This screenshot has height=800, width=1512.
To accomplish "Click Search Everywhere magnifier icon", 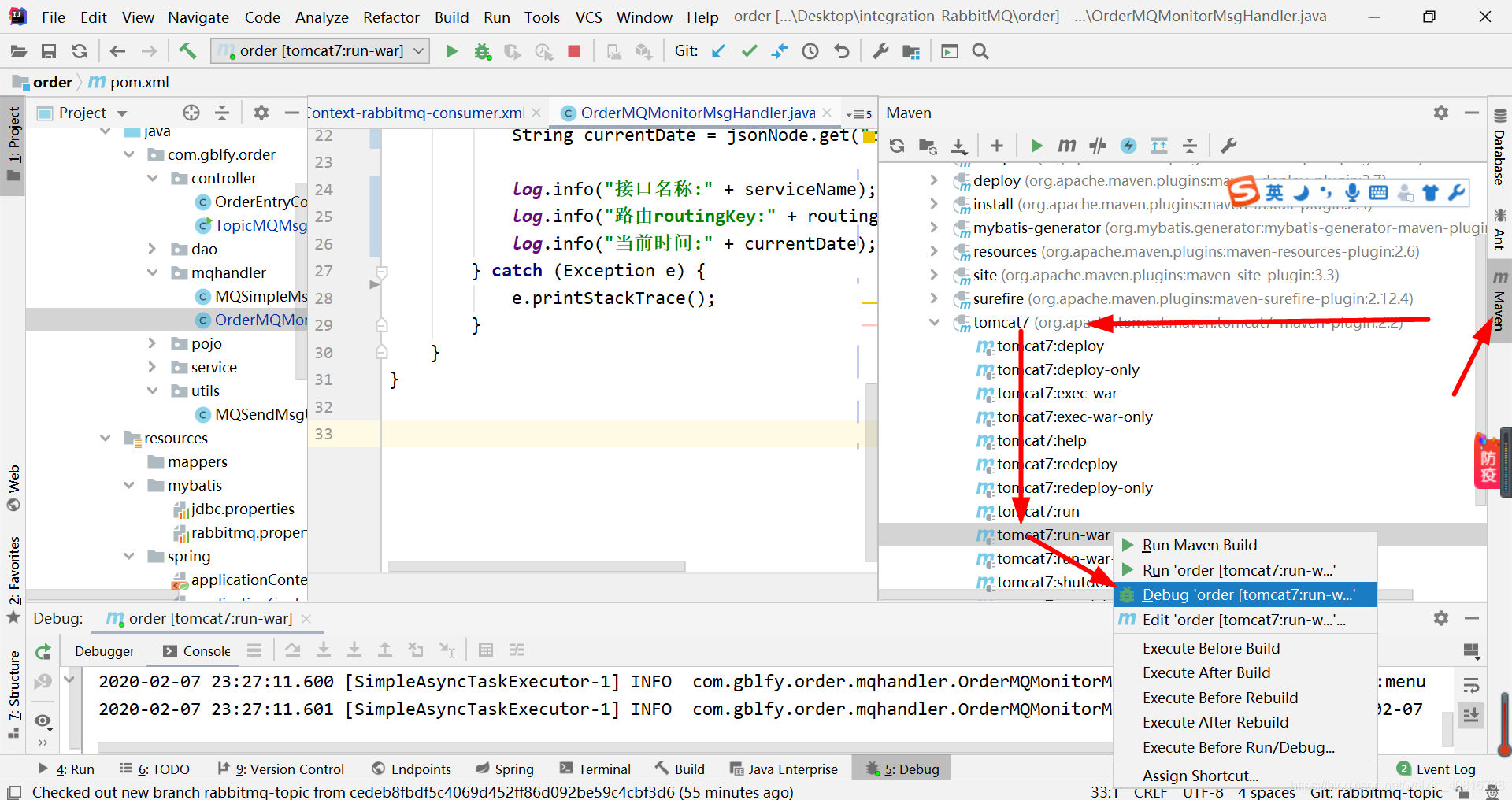I will point(980,51).
